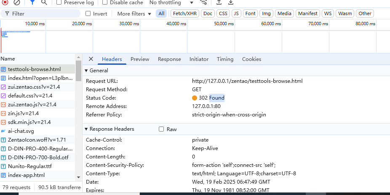
Task: Click the Content-Security-Policy header value
Action: point(234,165)
